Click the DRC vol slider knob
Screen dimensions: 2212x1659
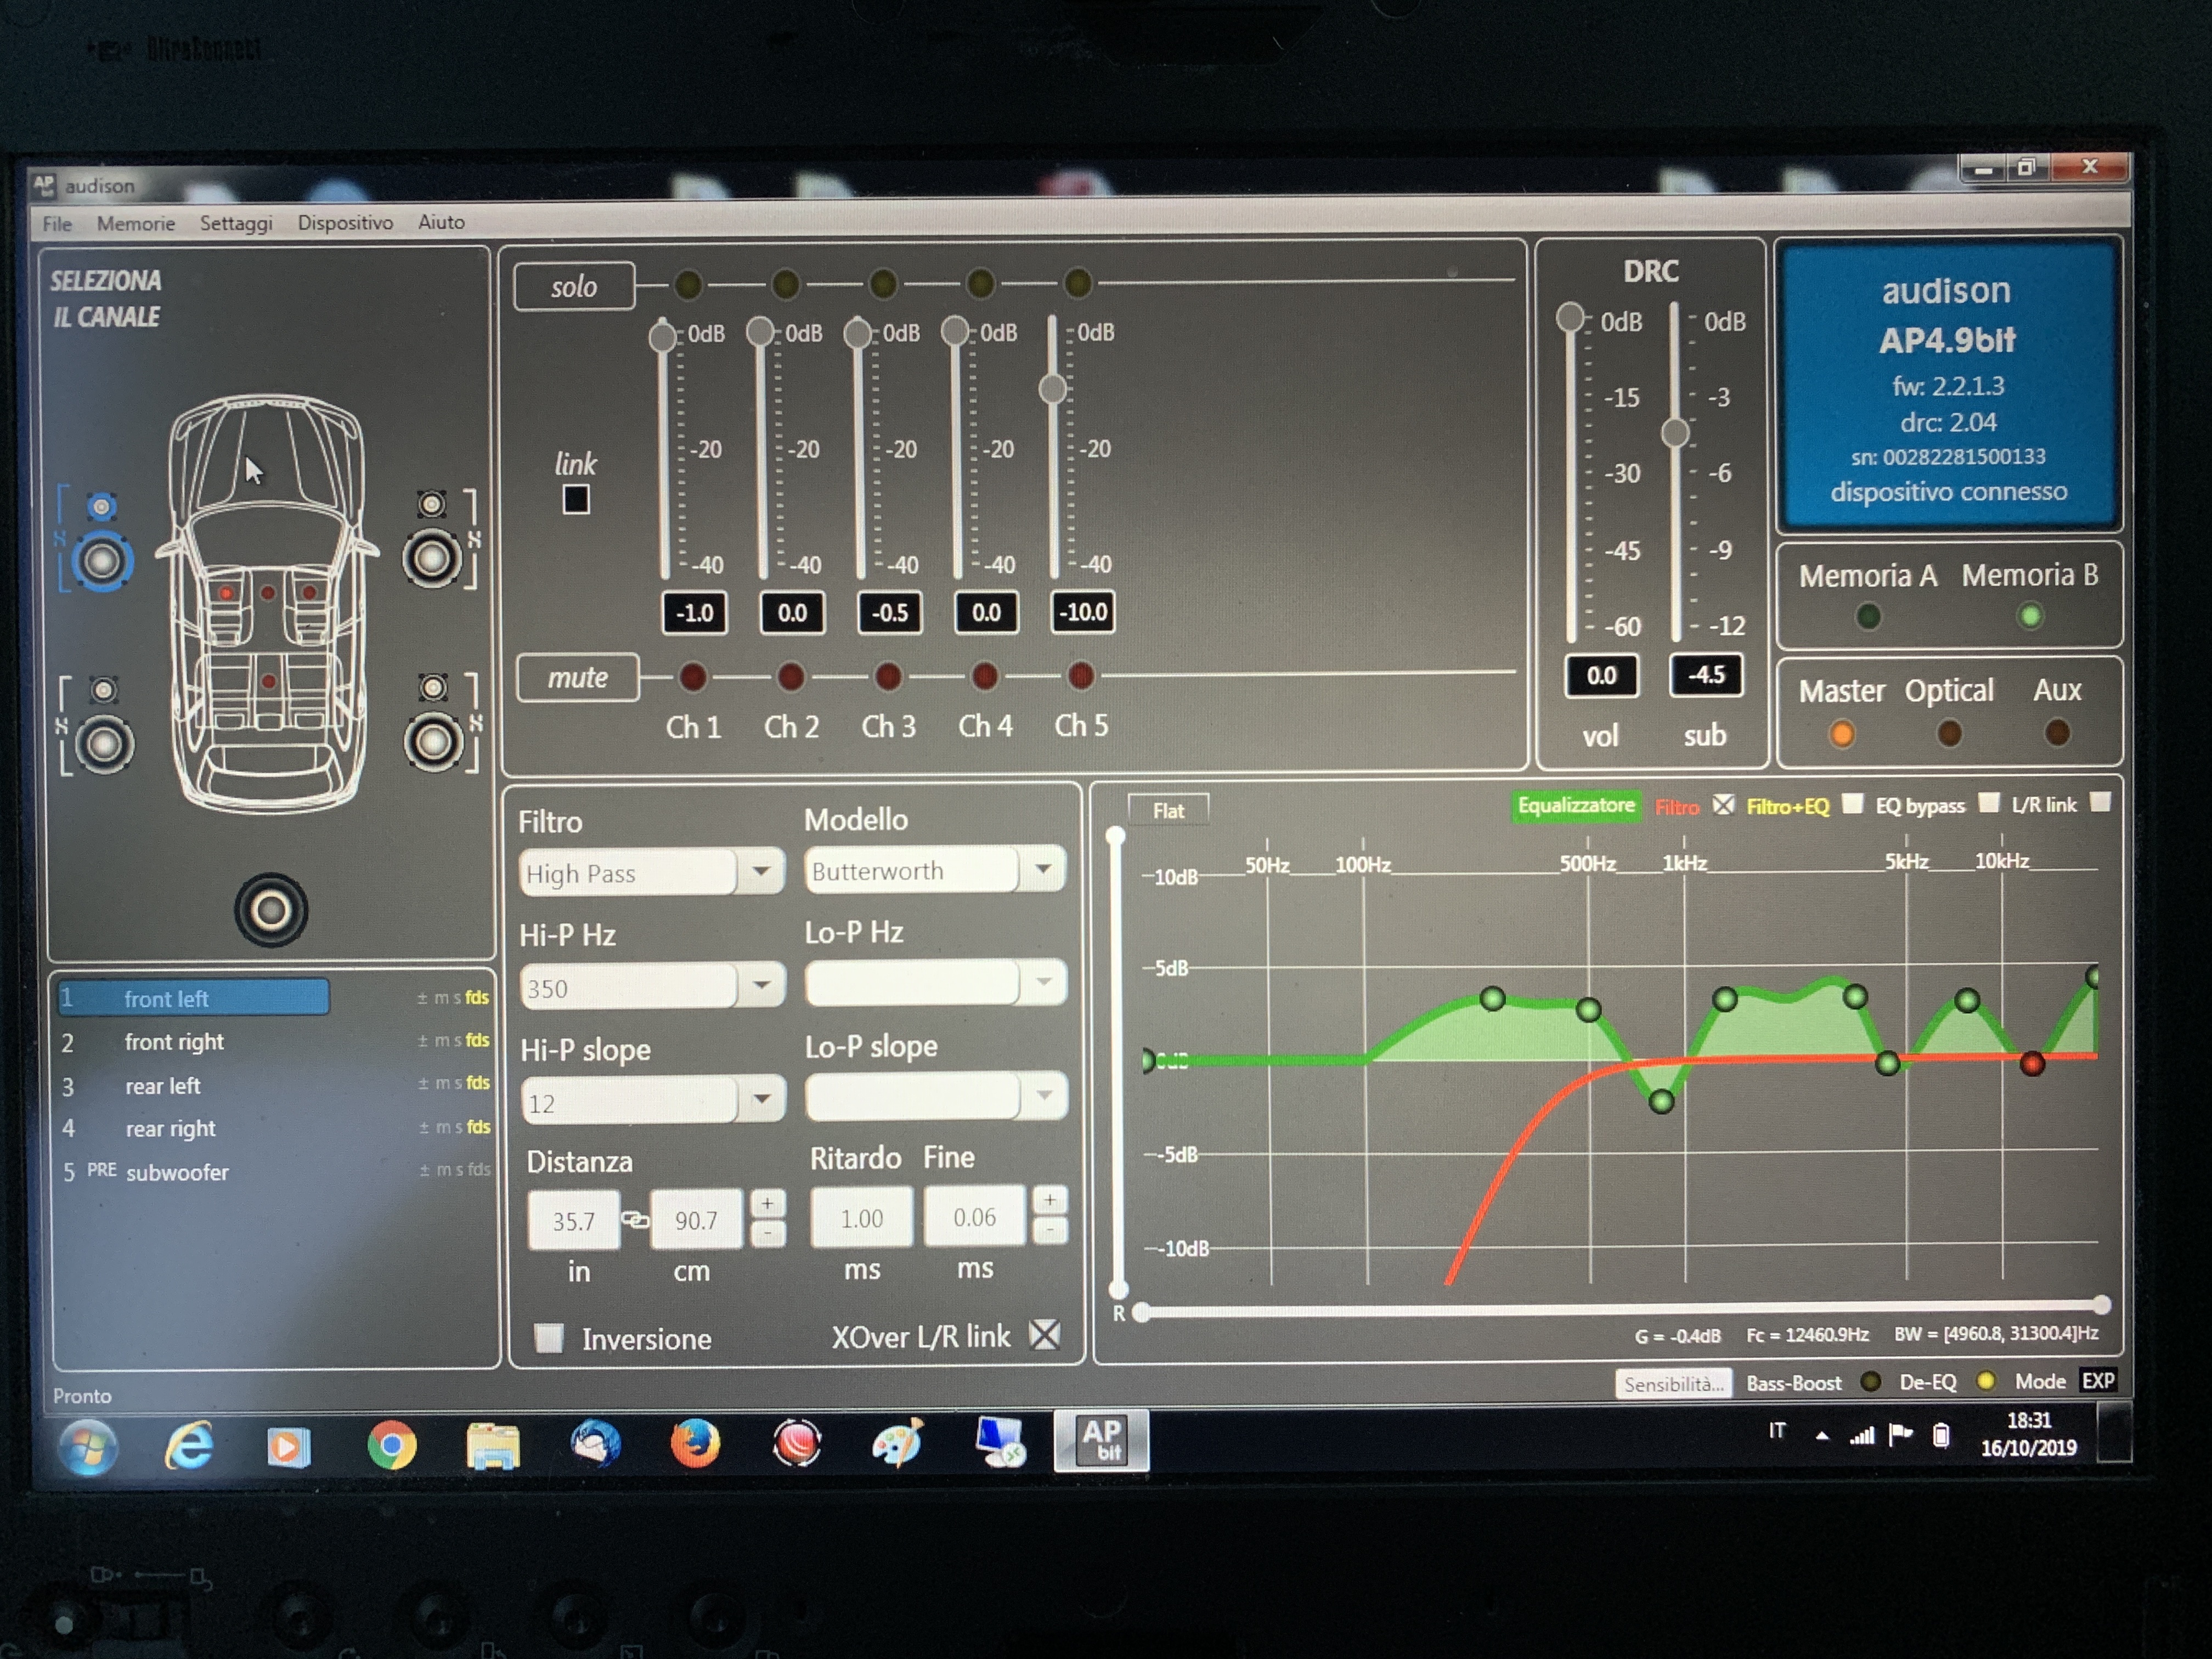point(1570,317)
